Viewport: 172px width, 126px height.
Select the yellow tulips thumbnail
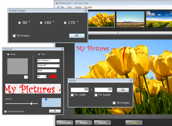tap(101, 19)
